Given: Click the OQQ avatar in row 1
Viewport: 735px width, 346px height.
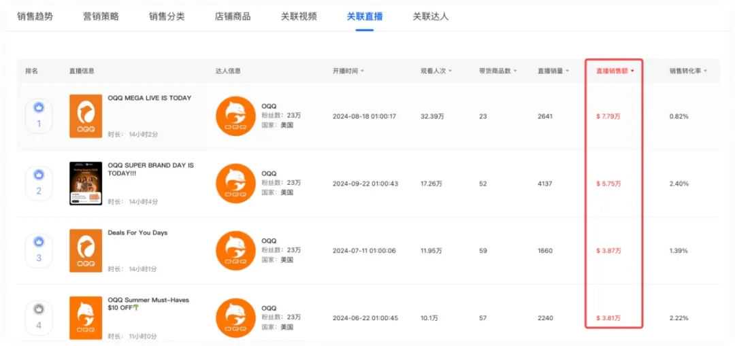Looking at the screenshot, I should 235,116.
